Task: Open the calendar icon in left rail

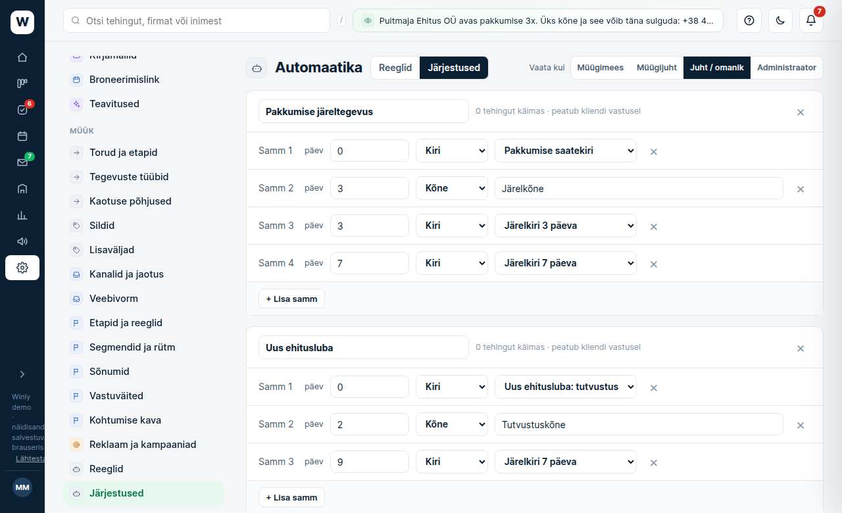Action: pyautogui.click(x=22, y=136)
